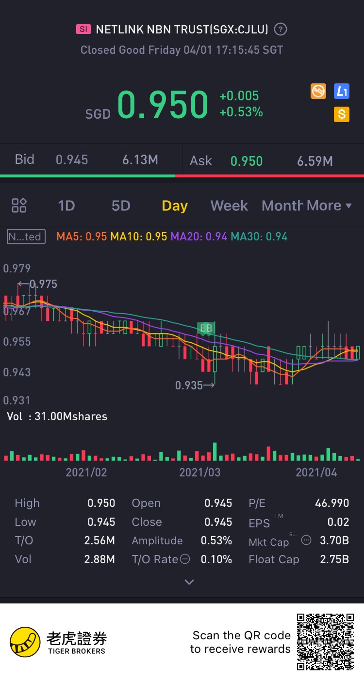Tap the N...ted adjustment box
Image resolution: width=364 pixels, height=681 pixels.
tap(26, 237)
